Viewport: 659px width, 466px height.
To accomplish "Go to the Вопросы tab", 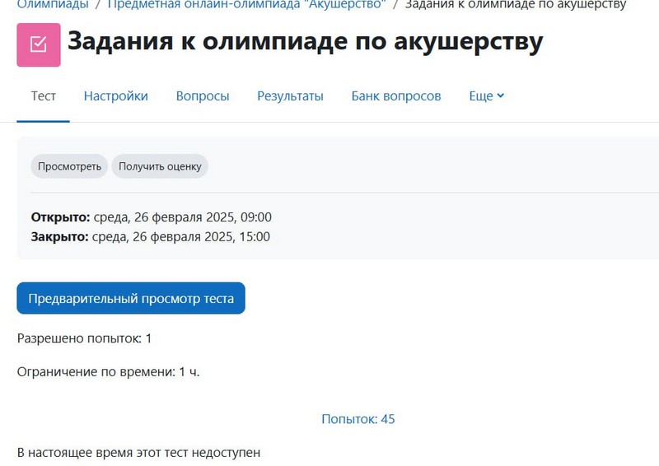I will 203,96.
